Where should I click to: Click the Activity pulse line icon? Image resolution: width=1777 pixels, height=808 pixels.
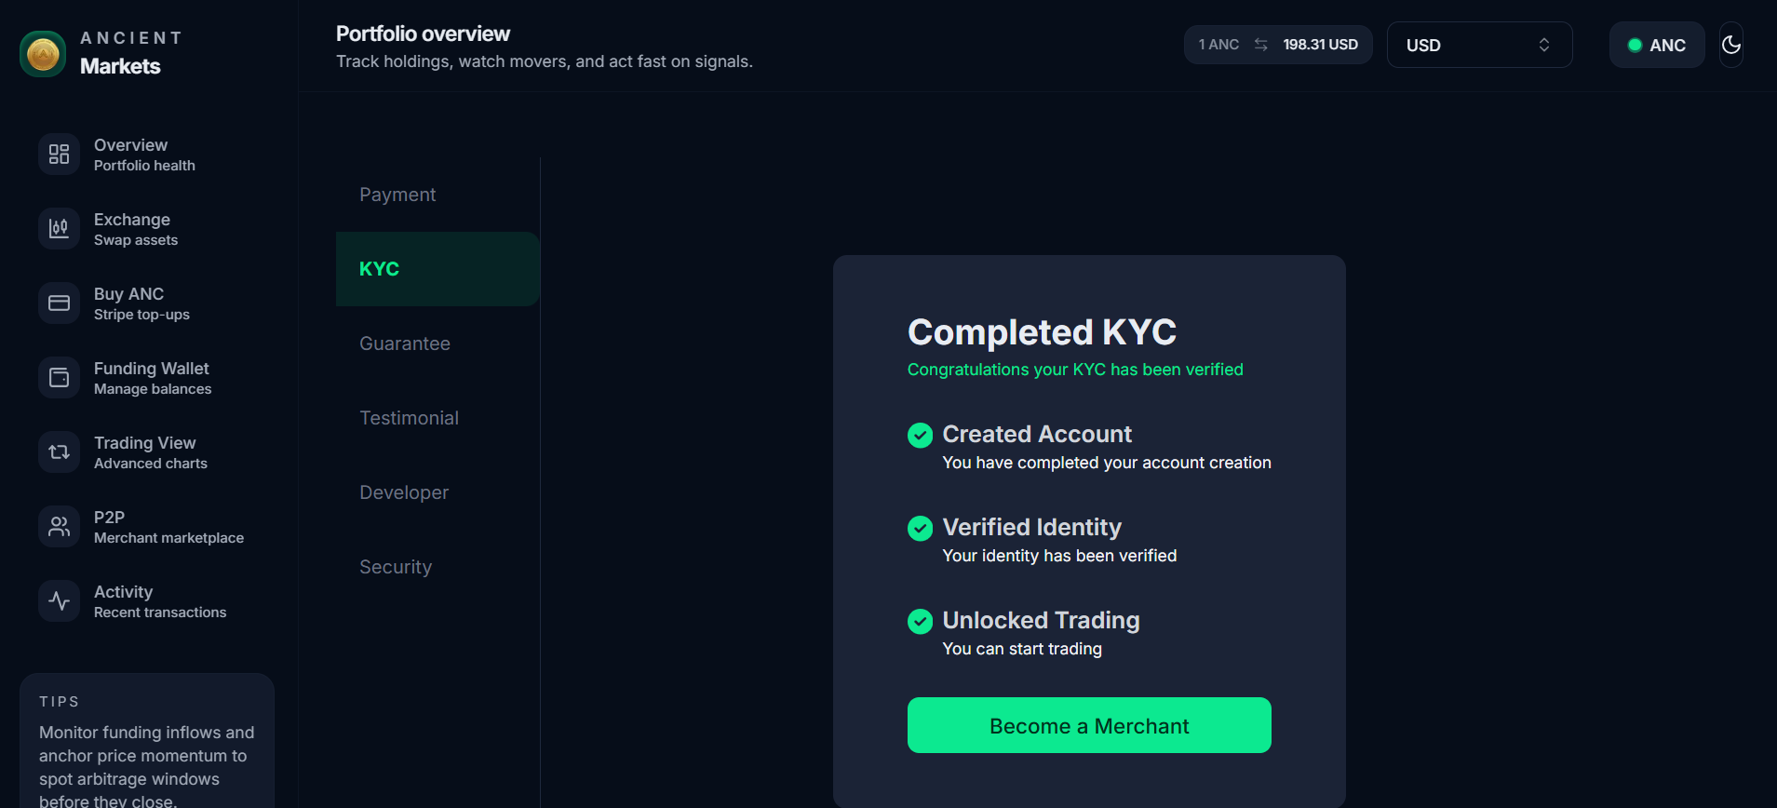coord(59,601)
